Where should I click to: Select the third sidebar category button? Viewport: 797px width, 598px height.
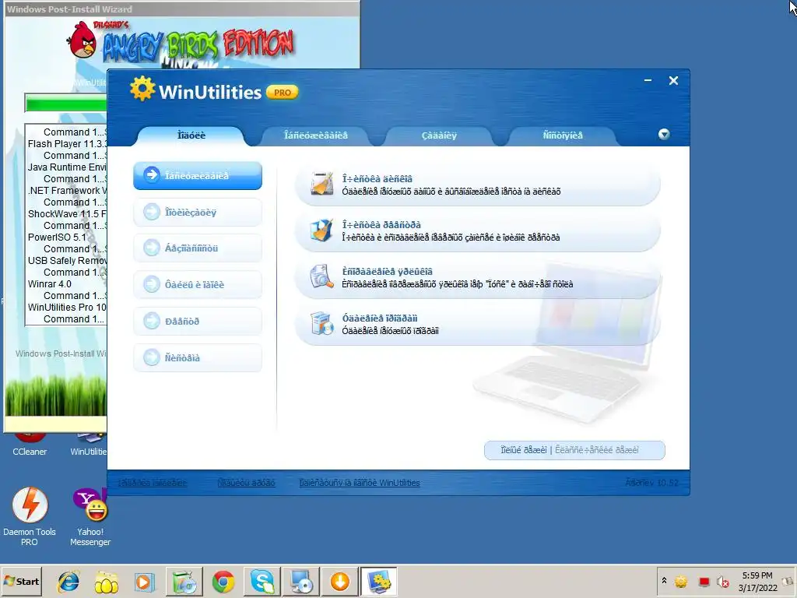[198, 248]
